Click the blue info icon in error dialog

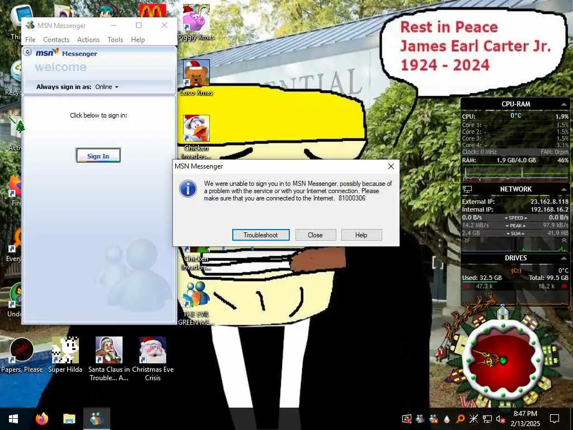click(x=188, y=189)
